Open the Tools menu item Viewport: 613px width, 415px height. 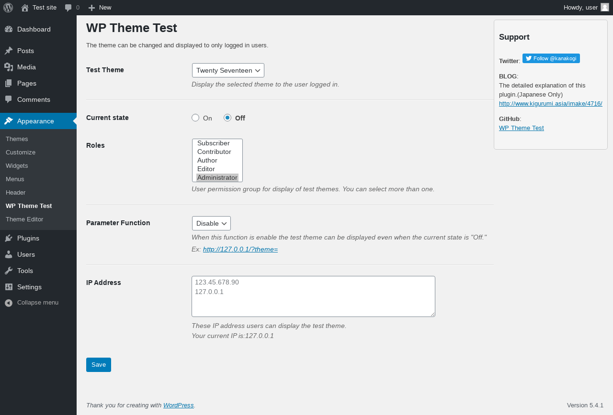click(x=38, y=271)
